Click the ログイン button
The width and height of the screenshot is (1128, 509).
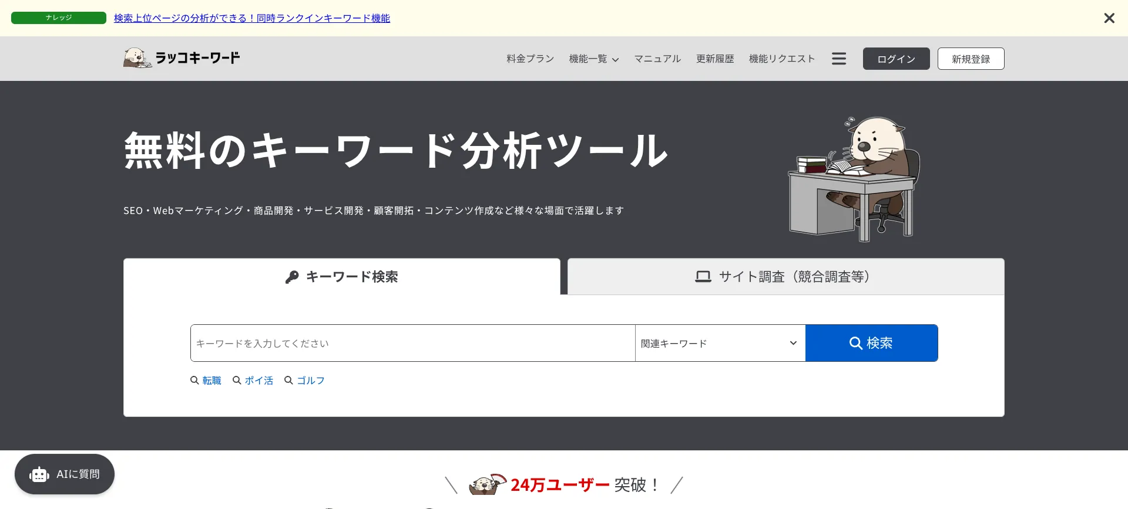(x=896, y=59)
